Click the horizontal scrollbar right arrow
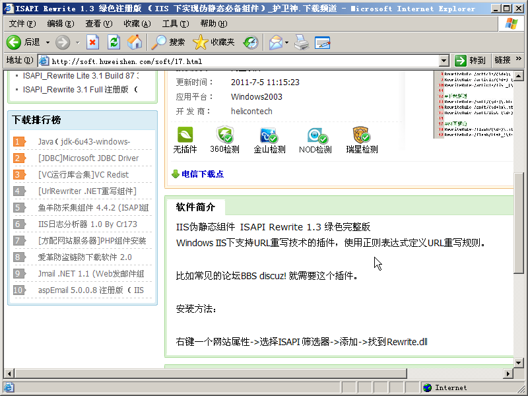528x396 pixels. point(508,373)
